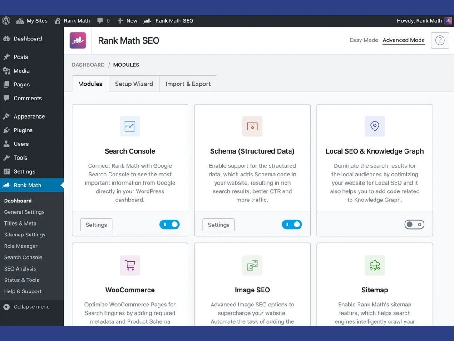Disable the Search Console module toggle
454x341 pixels.
[x=170, y=225]
